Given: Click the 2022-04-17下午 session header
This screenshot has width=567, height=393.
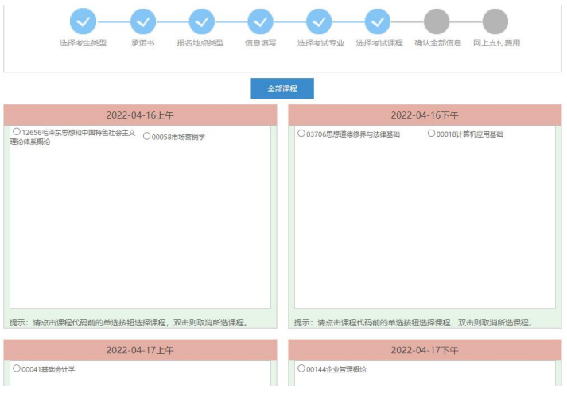Looking at the screenshot, I should pyautogui.click(x=425, y=350).
